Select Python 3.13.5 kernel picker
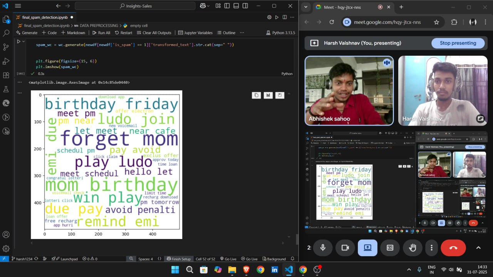493x277 pixels. (x=280, y=33)
